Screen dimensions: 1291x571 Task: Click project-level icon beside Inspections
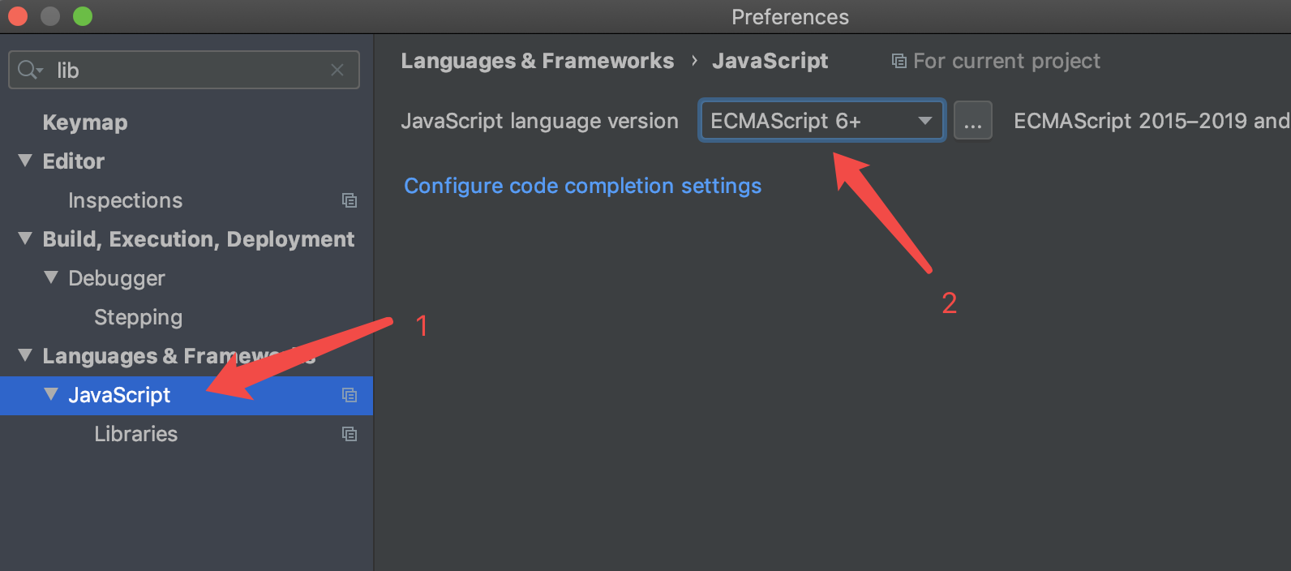350,200
